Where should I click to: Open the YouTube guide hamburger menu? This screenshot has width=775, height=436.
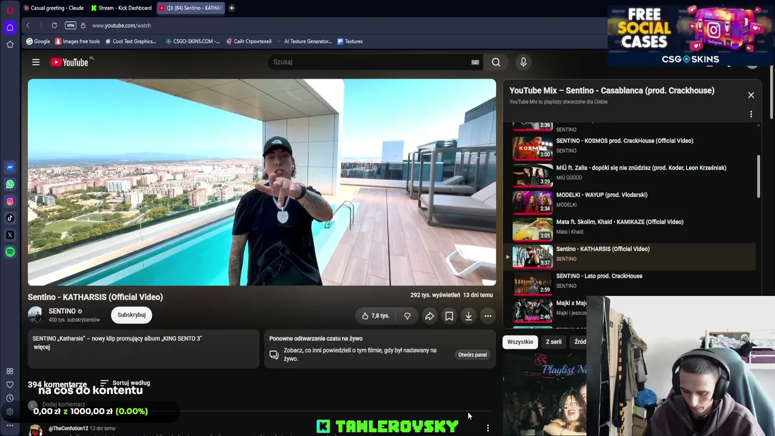pyautogui.click(x=36, y=62)
